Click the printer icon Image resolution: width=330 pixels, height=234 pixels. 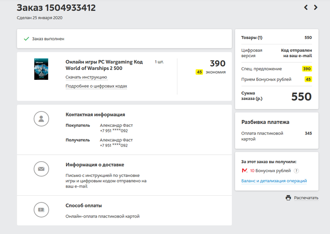pos(288,198)
